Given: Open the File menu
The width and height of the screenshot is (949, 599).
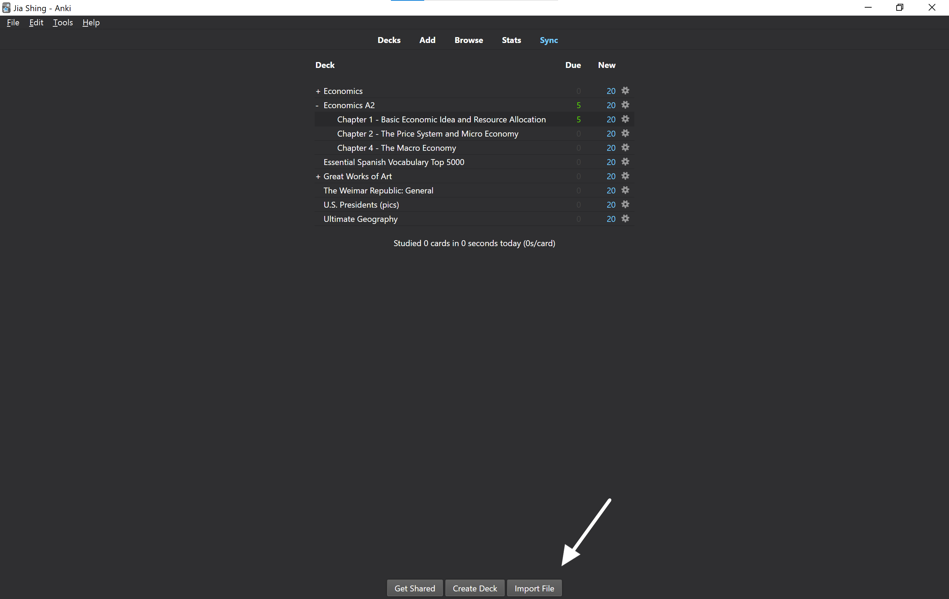Looking at the screenshot, I should (13, 23).
